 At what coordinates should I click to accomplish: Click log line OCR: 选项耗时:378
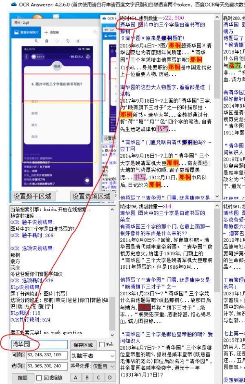click(x=32, y=280)
